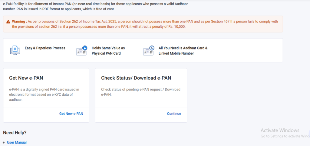Click the Physical PAN Card shield icon
Screen dimensions: 310x146
pos(81,50)
